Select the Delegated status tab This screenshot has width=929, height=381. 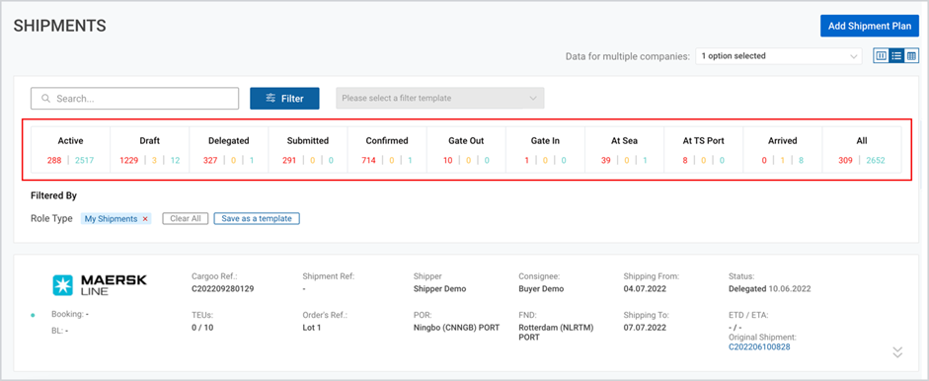[229, 150]
